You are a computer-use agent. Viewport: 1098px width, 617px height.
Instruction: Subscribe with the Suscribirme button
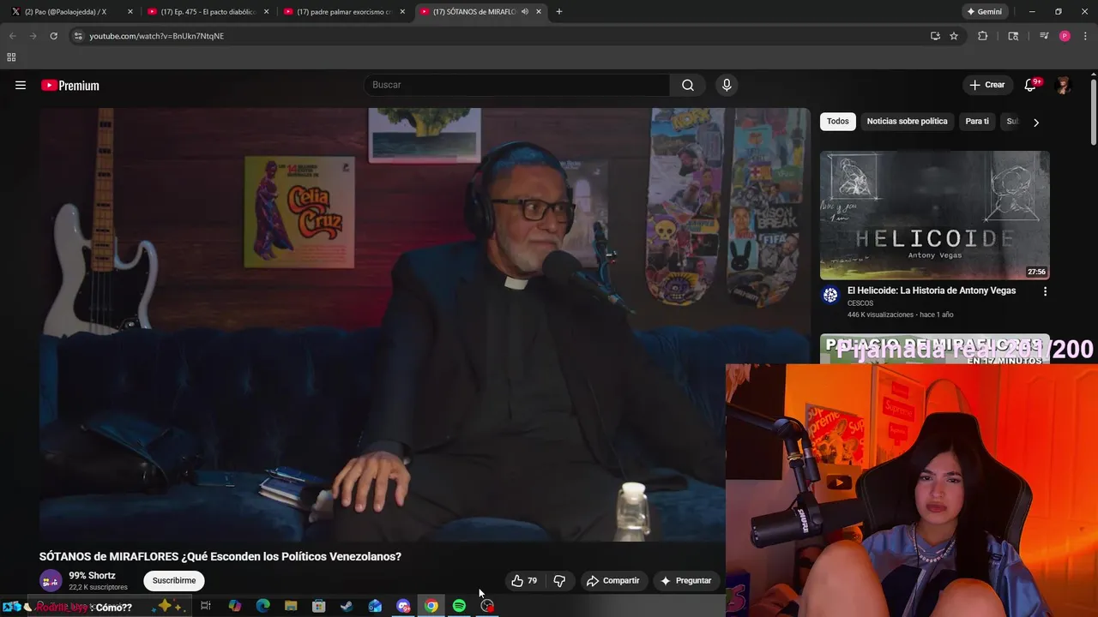(174, 580)
